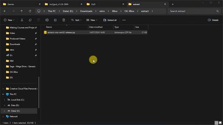Expand Creative Cloud Files tree node
The width and height of the screenshot is (223, 125).
pyautogui.click(x=3, y=89)
